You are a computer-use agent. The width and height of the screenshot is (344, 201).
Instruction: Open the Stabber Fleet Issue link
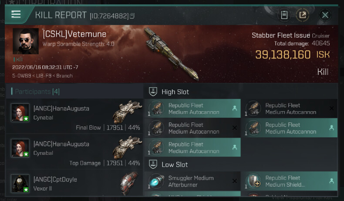(x=281, y=35)
